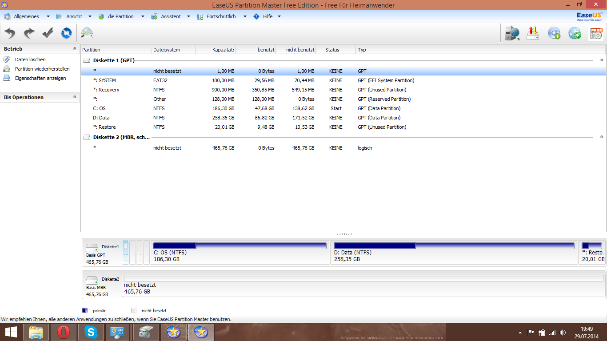Click the Windows Start button
The width and height of the screenshot is (607, 341).
(11, 332)
